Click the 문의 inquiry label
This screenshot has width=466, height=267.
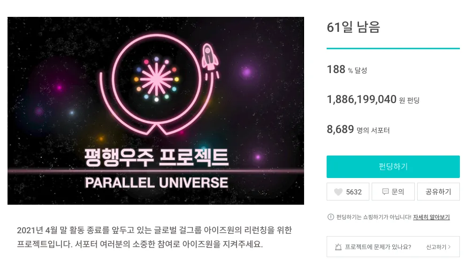398,192
